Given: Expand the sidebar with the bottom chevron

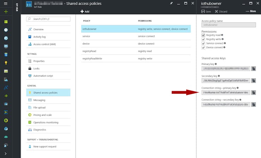Looking at the screenshot, I should 6,153.
